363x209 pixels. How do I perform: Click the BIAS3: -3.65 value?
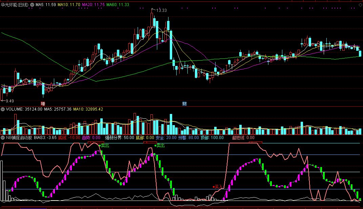[45, 138]
